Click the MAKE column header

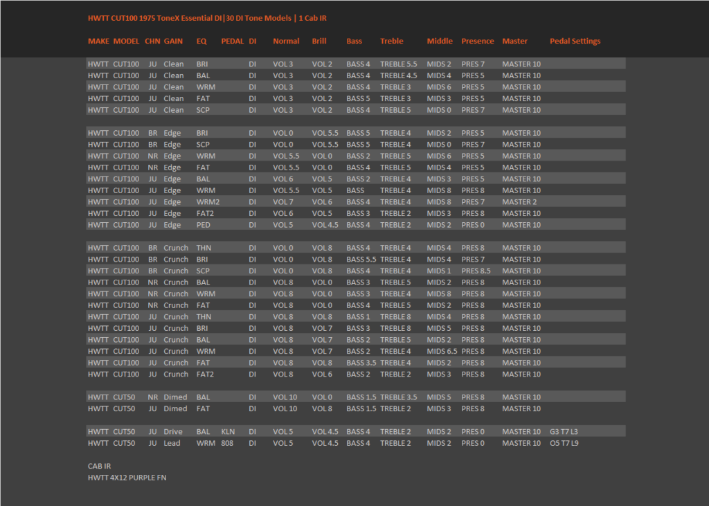coord(98,41)
